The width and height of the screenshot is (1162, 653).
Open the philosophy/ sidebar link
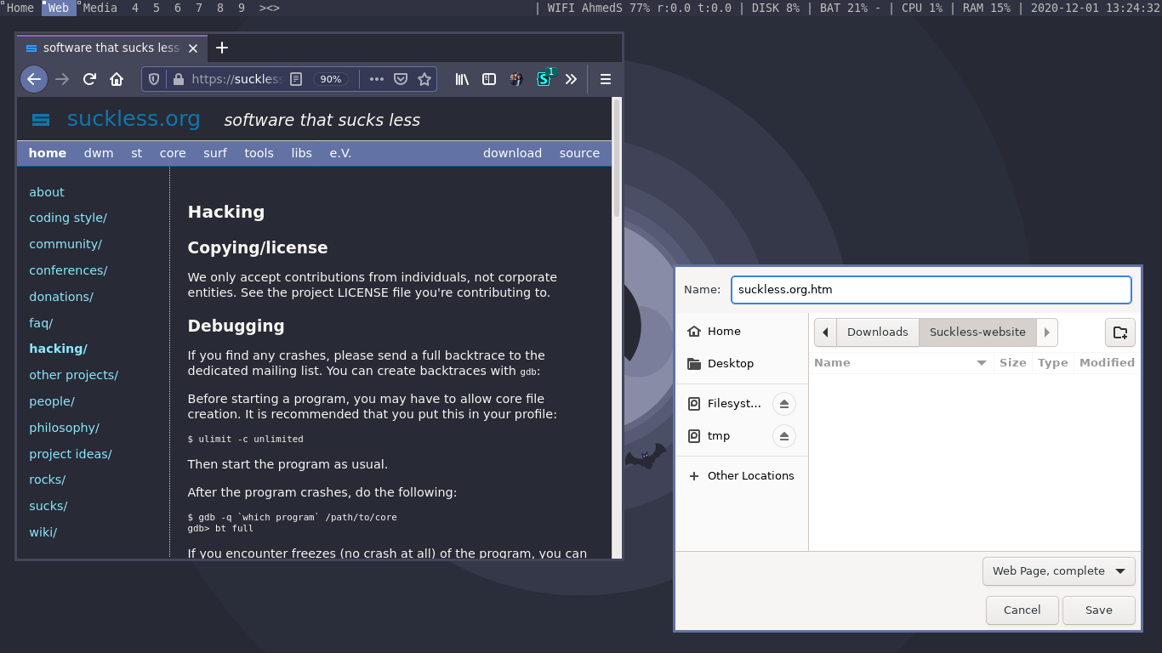point(64,428)
